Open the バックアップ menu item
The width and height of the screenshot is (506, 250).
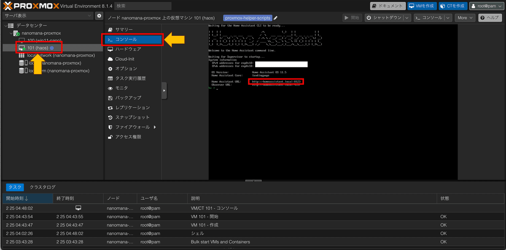133,98
